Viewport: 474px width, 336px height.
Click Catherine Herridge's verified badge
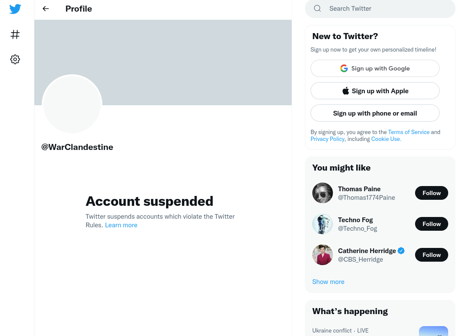401,250
